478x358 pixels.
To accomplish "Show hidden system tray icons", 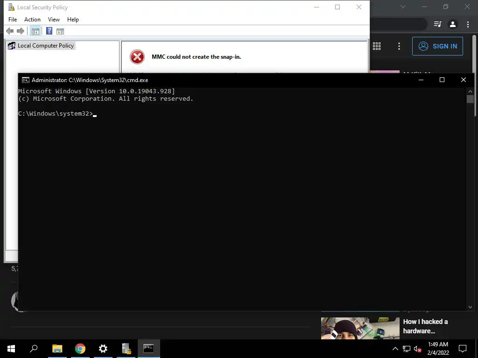I will click(395, 349).
